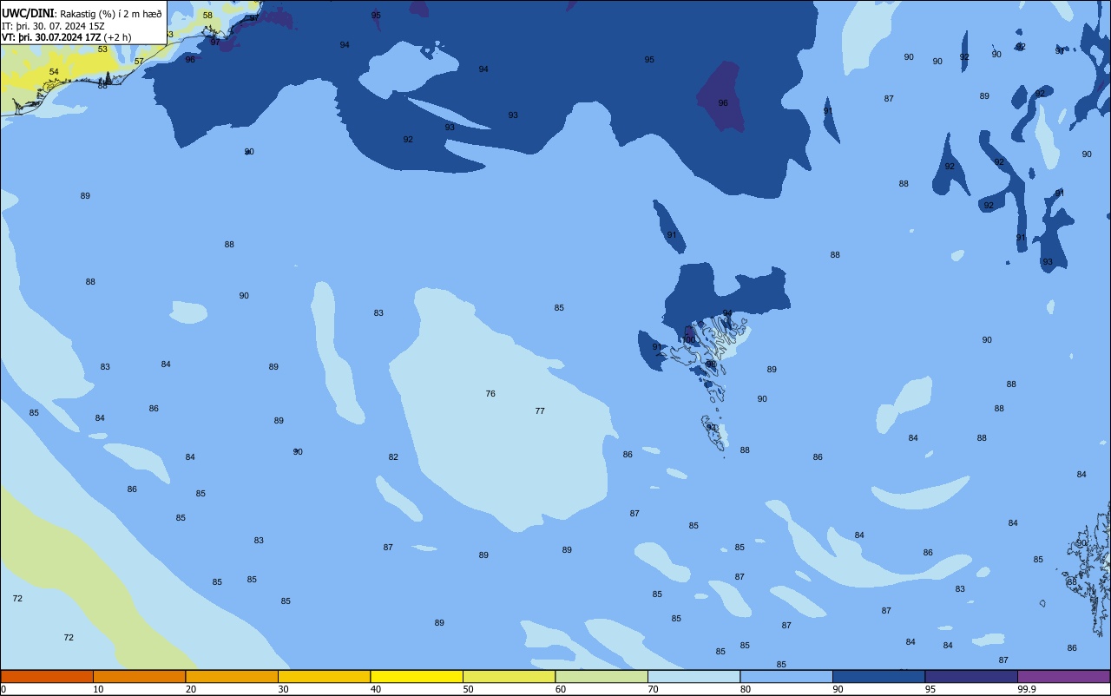
Task: Pick the medium blue 80–90 legend swatch
Action: [x=786, y=676]
